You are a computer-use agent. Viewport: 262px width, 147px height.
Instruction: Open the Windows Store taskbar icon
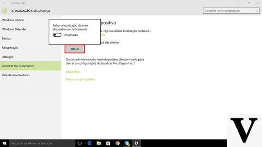coord(108,143)
